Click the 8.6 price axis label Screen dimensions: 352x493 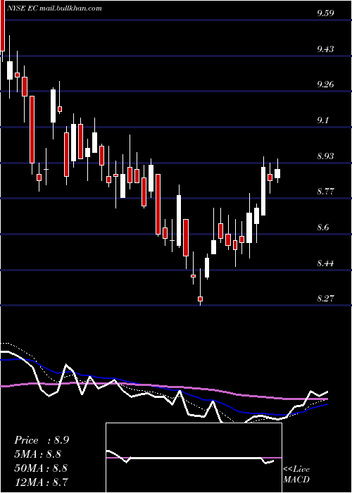click(x=323, y=227)
